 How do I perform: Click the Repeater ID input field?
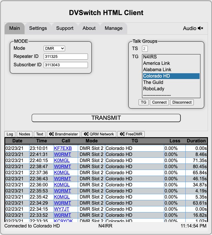[66, 56]
